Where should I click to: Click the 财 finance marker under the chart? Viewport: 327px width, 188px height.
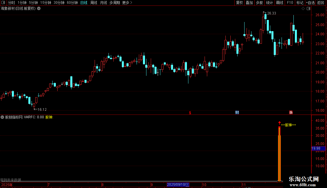pos(237,113)
